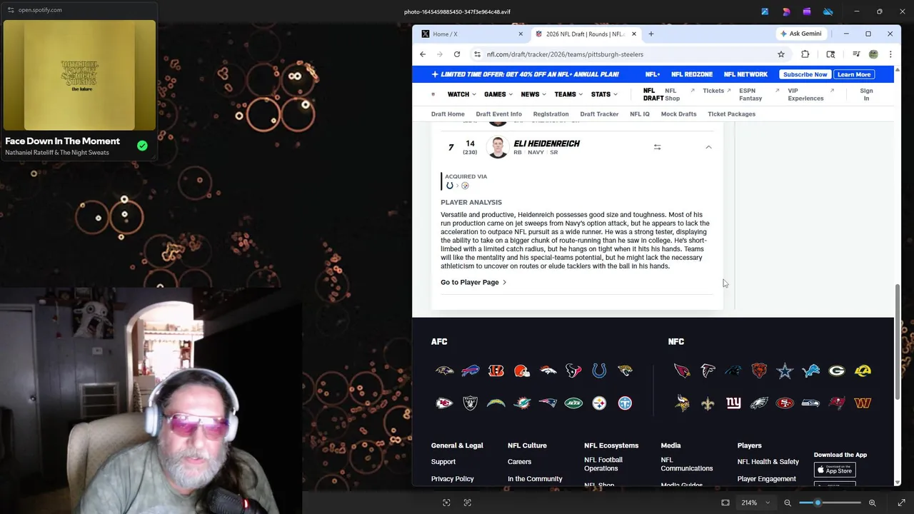Screen dimensions: 914x514
Task: Open a new browser tab
Action: point(651,34)
